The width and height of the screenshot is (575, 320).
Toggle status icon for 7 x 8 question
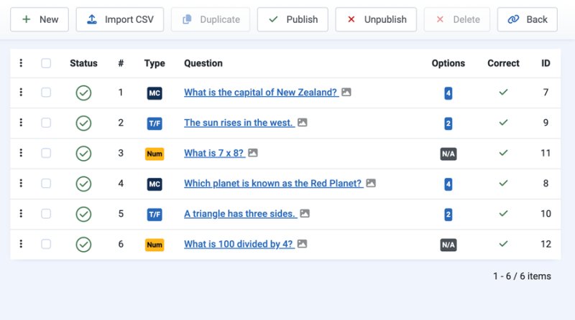83,154
